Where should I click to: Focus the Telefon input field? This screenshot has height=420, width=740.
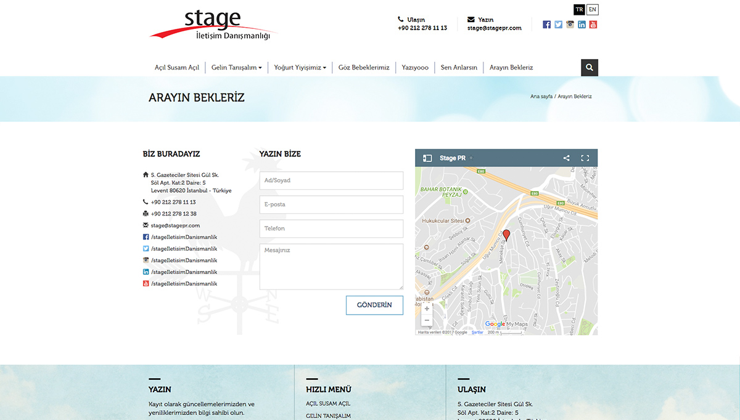[x=331, y=228]
